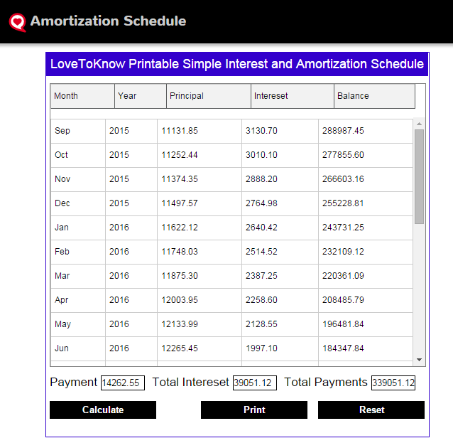Screen dimensions: 453x443
Task: Click the schedule table scrollbar thumb
Action: [x=419, y=176]
